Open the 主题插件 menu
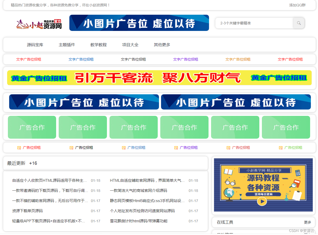 [x=67, y=45]
